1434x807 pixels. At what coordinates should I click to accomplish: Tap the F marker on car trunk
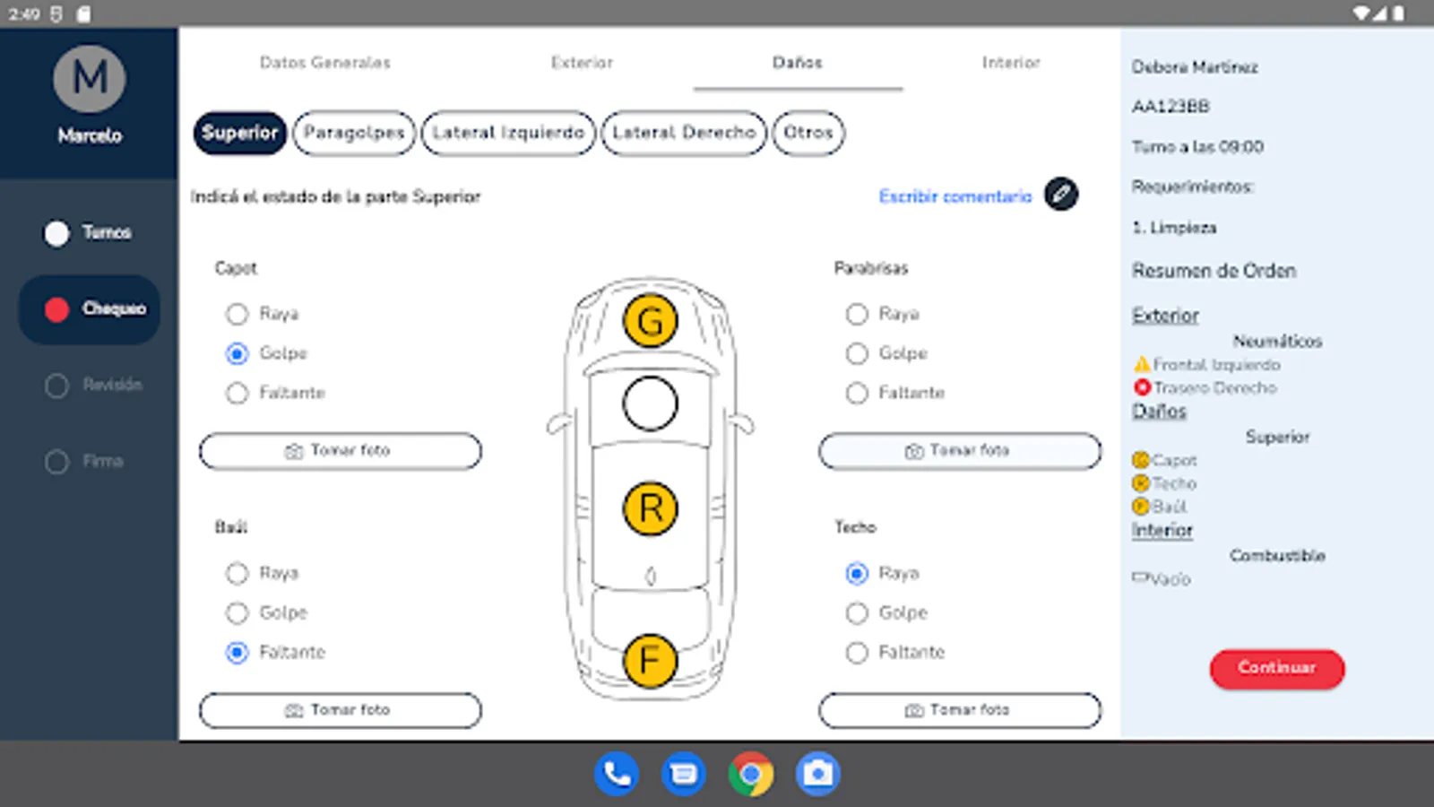650,661
